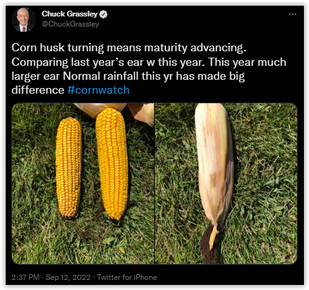Screen dimensions: 309x290
Task: Click the smaller corn ear in left photo
Action: tap(68, 168)
